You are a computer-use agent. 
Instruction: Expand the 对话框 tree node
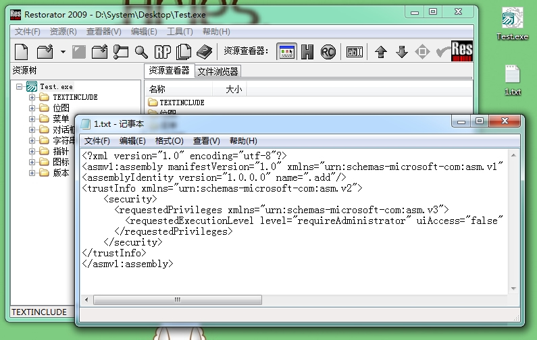[32, 130]
